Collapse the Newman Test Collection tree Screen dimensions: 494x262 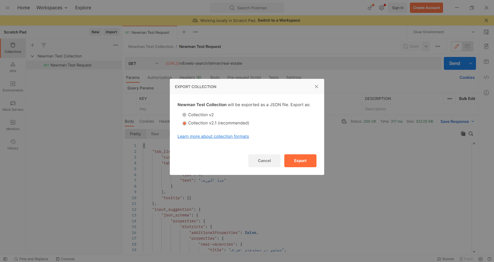[x=32, y=56]
